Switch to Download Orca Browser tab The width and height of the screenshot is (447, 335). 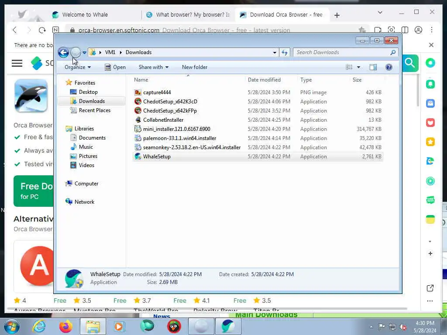pyautogui.click(x=282, y=14)
